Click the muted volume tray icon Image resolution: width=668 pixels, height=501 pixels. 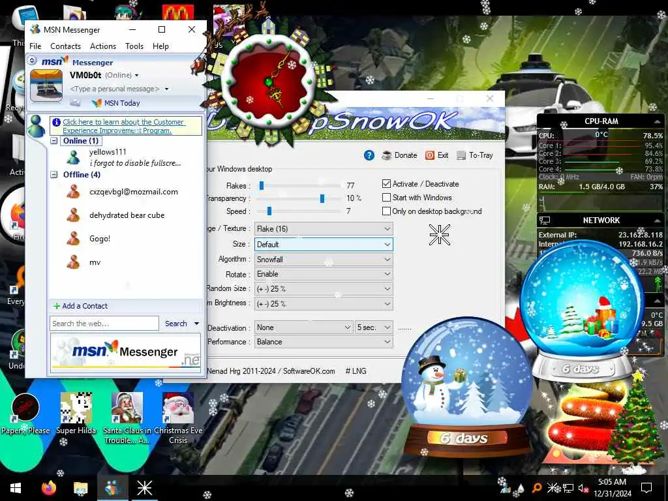(583, 488)
